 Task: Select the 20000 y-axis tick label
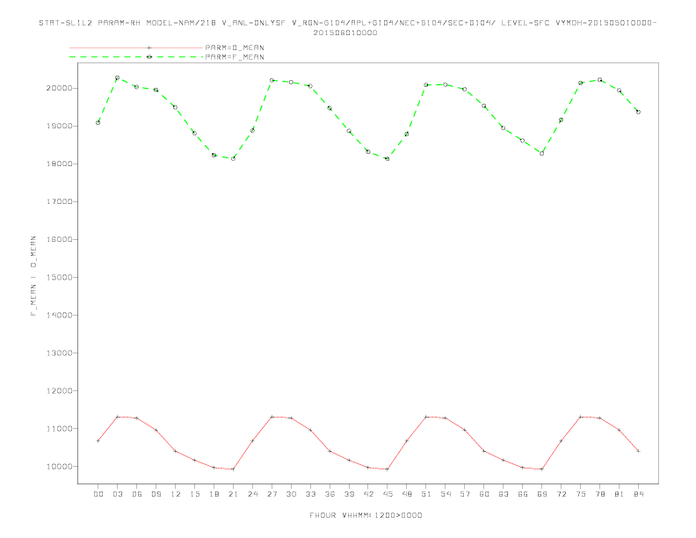click(59, 88)
